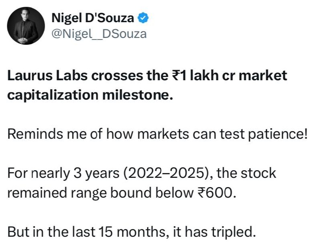Screen dimensions: 322x246
Task: Select the '₹1 lakh cr' amount text
Action: [x=203, y=75]
